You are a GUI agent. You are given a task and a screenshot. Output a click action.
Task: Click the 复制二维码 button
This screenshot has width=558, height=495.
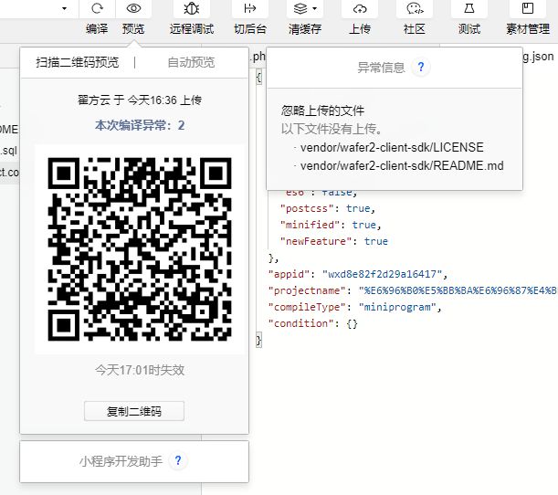[134, 411]
